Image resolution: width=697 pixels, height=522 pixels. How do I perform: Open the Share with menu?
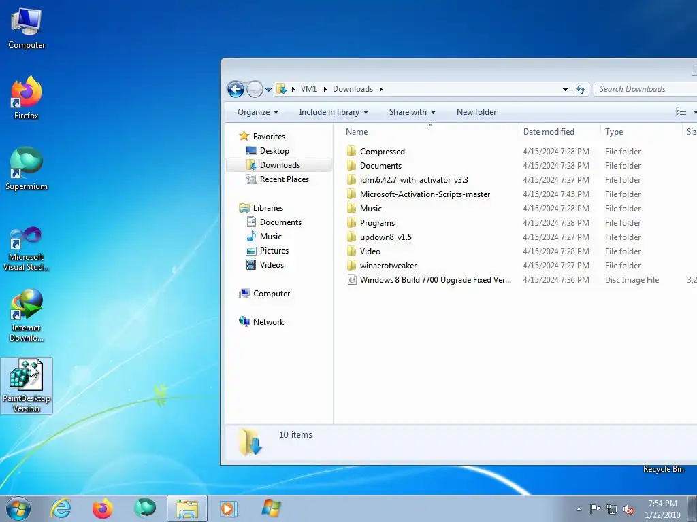(x=412, y=112)
